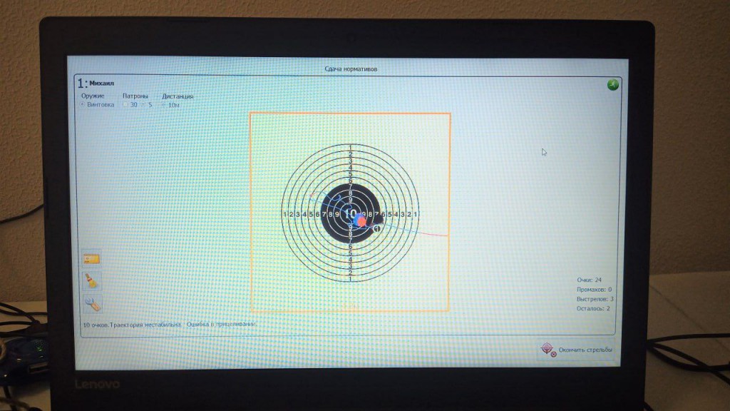Image resolution: width=730 pixels, height=411 pixels.
Task: Click the Оружие label
Action: [x=93, y=96]
